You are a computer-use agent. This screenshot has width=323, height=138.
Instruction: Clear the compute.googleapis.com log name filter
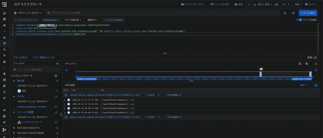point(56,107)
